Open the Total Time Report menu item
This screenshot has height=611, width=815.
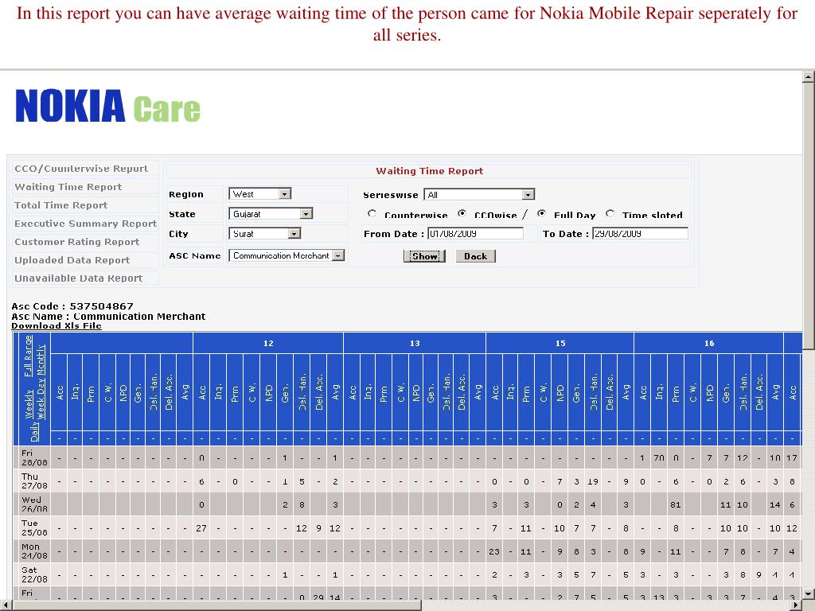[x=60, y=204]
